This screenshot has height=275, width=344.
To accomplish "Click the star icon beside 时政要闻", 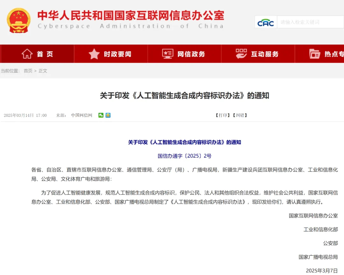I will pyautogui.click(x=94, y=54).
